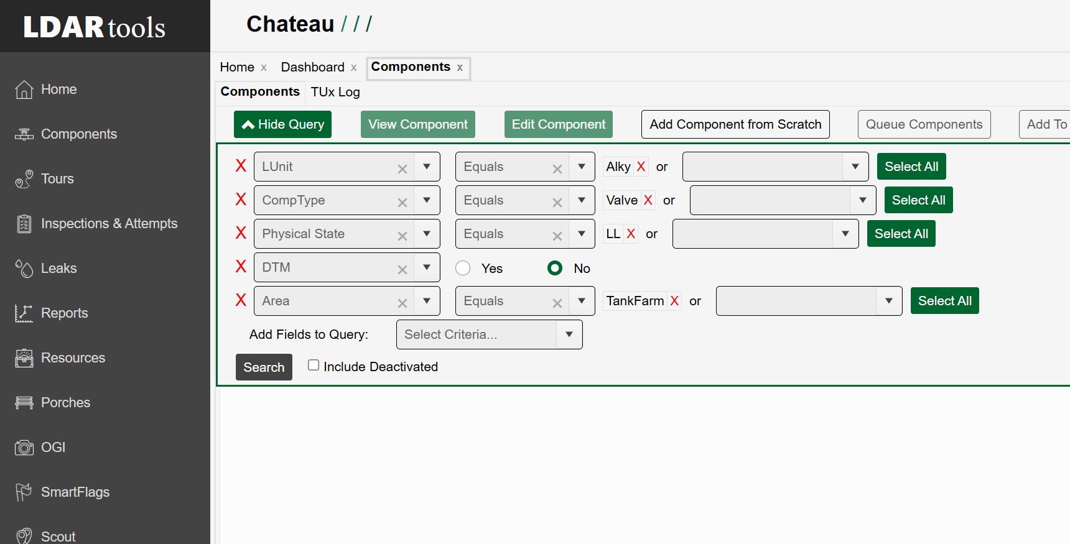The height and width of the screenshot is (544, 1070).
Task: Click Hide Query button
Action: pyautogui.click(x=282, y=124)
